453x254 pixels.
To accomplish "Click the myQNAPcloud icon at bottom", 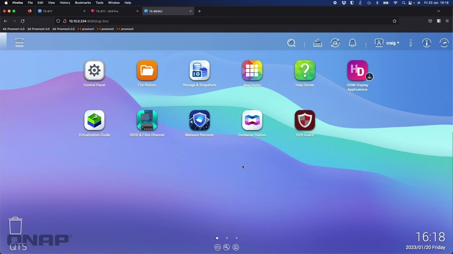I will tap(217, 247).
